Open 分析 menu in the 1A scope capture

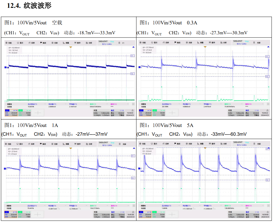coord(89,144)
